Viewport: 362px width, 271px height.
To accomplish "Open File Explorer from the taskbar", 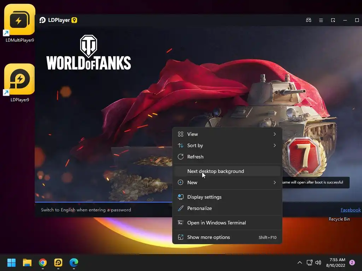I will click(x=27, y=263).
